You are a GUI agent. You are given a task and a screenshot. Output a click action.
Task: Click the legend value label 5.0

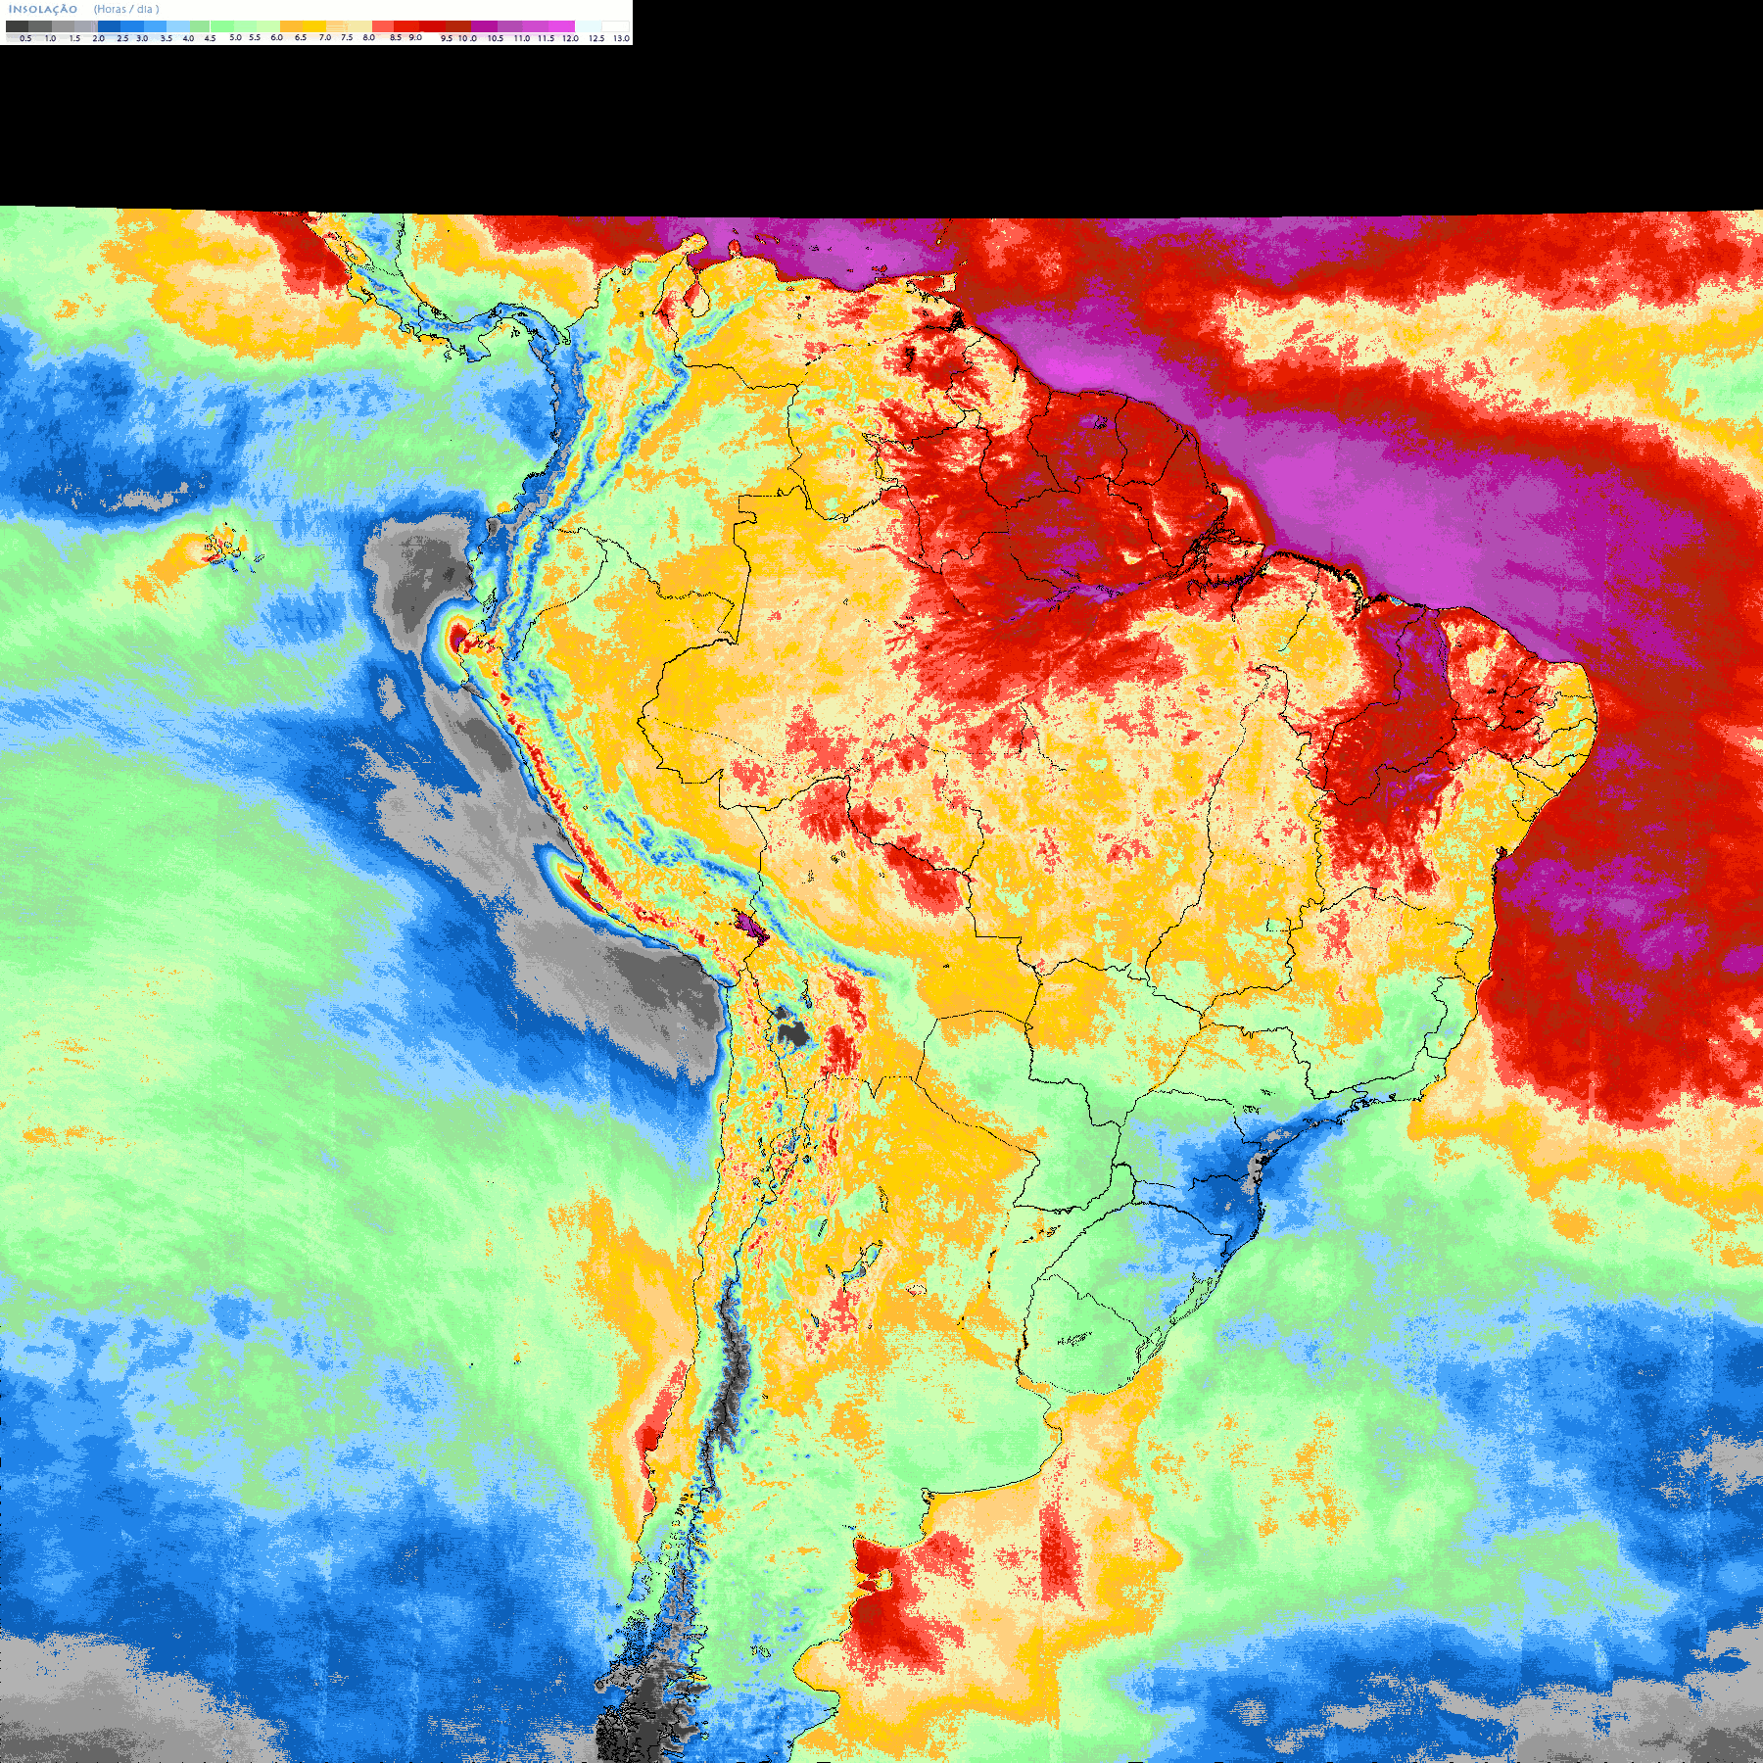coord(235,37)
